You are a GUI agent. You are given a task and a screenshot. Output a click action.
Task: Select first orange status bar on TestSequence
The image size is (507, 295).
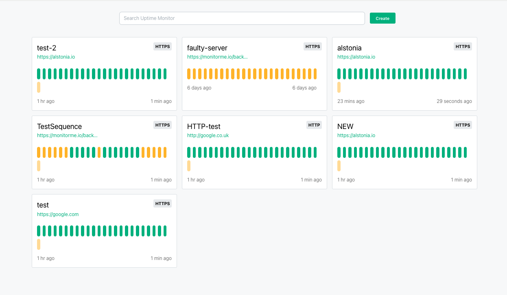pyautogui.click(x=39, y=152)
